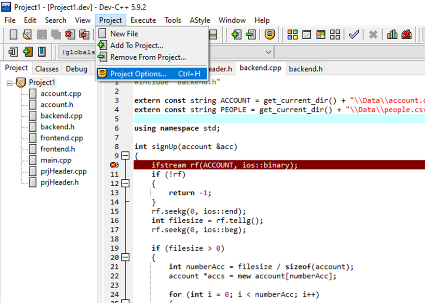The height and width of the screenshot is (303, 425).
Task: Open the View menu
Action: coord(83,20)
